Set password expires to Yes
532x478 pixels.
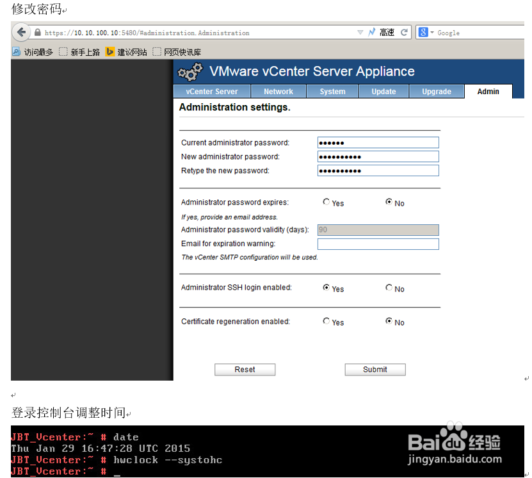pos(326,202)
